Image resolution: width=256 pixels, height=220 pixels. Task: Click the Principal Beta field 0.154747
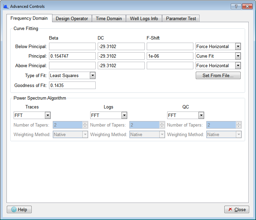coord(72,56)
